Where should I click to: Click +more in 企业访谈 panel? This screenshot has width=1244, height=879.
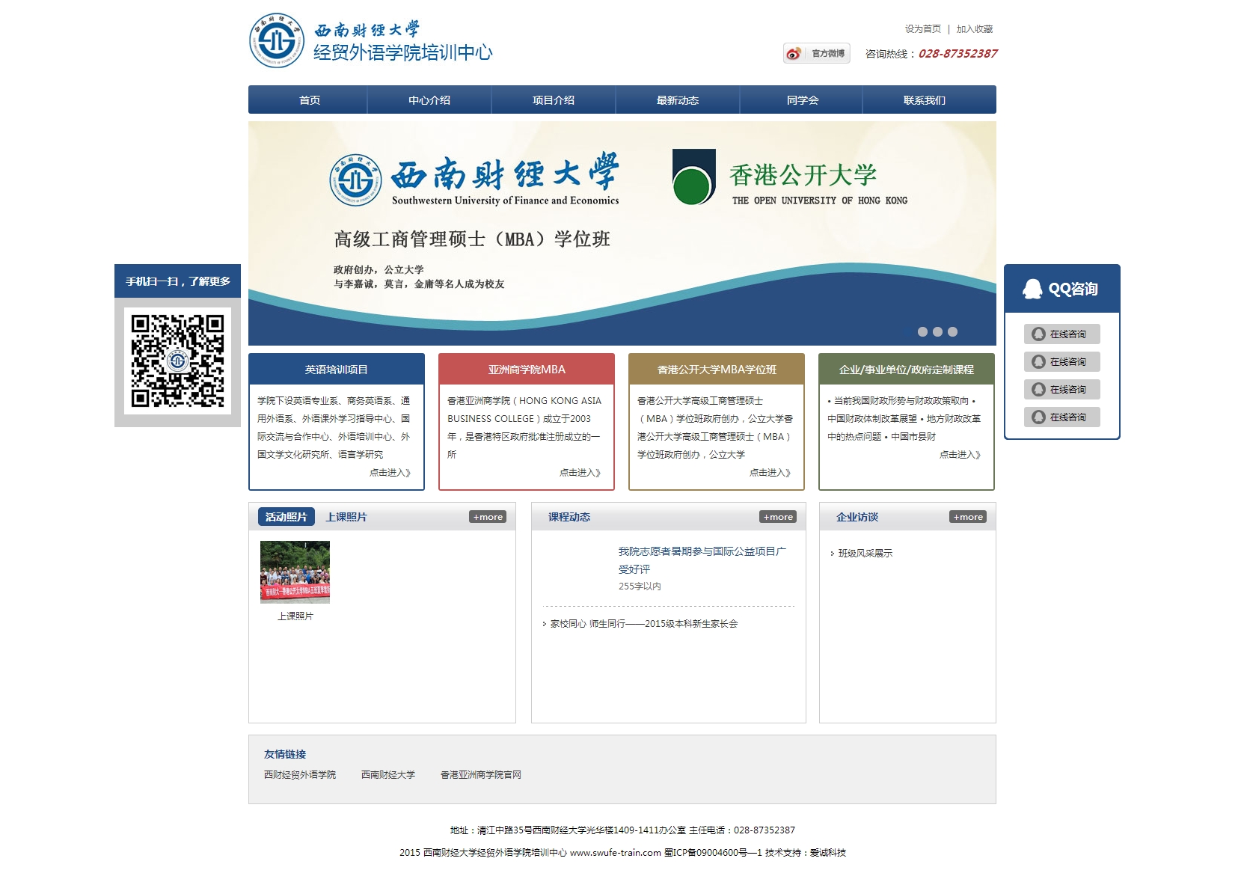coord(968,517)
